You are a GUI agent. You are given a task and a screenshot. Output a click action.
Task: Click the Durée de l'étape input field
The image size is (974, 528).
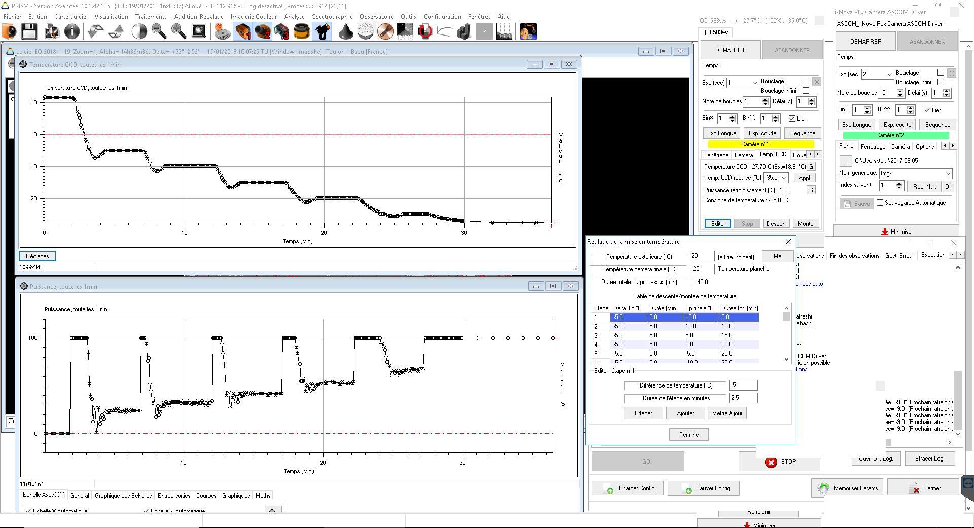[x=743, y=398]
